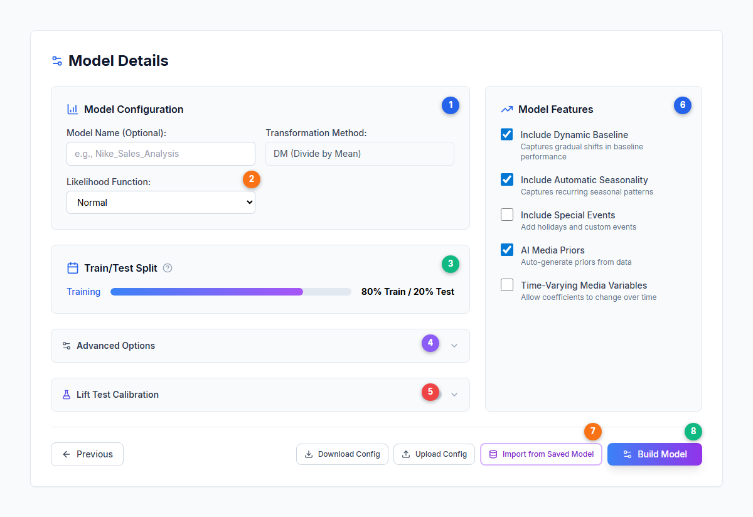This screenshot has height=517, width=753.
Task: Check Time-Varying Media Variables
Action: point(507,285)
